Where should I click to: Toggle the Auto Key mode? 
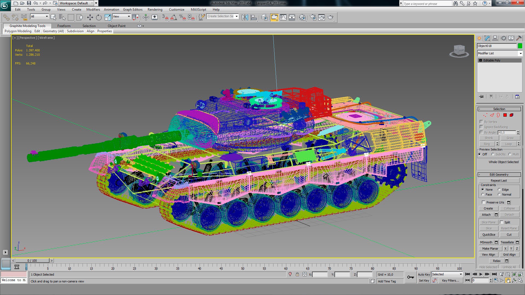pos(424,275)
